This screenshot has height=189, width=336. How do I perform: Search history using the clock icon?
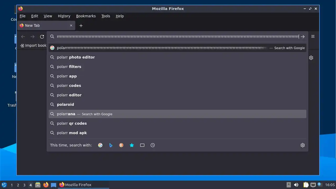click(x=153, y=145)
